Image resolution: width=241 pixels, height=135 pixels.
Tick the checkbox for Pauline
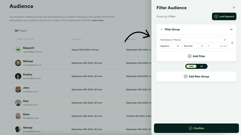[x=12, y=76]
